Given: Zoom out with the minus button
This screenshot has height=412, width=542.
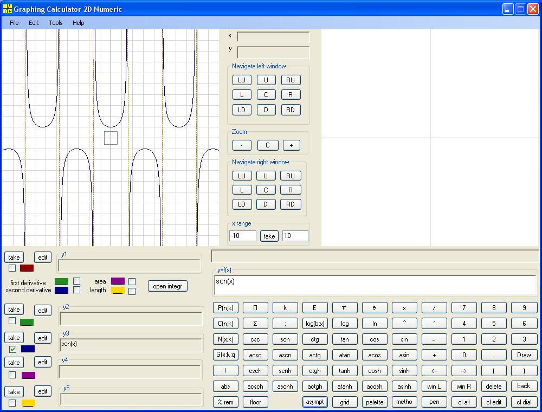Looking at the screenshot, I should pos(242,145).
